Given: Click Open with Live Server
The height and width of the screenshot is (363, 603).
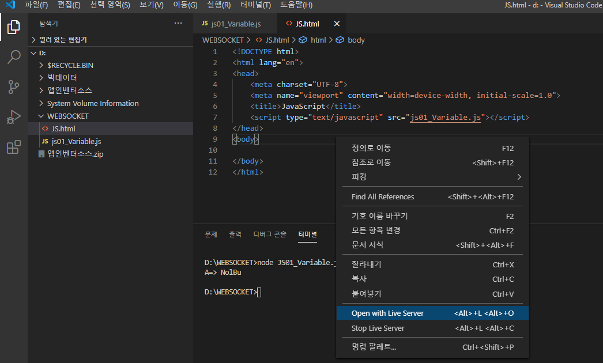Looking at the screenshot, I should click(x=432, y=313).
